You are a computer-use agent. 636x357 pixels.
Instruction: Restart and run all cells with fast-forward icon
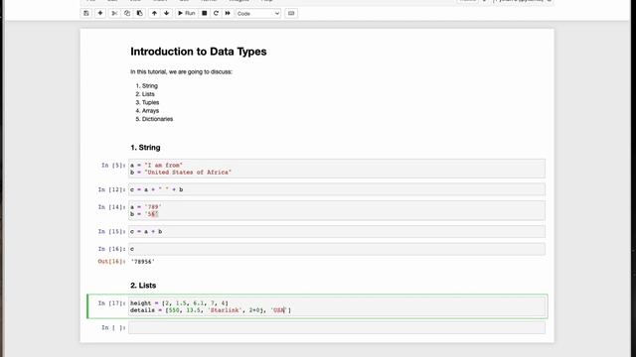click(x=228, y=13)
